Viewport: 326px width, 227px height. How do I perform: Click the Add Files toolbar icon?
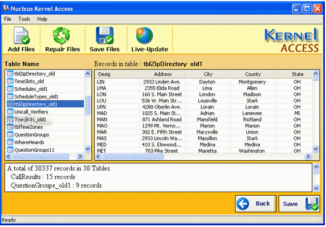(x=22, y=36)
